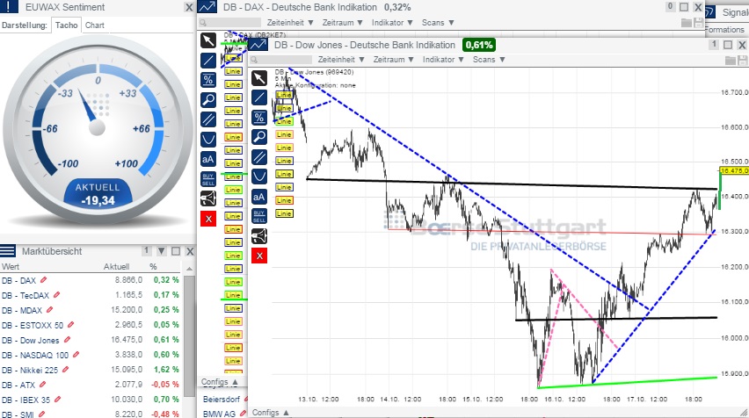Open Zeitraum dropdown in DAX window
Image resolution: width=749 pixels, height=418 pixels.
(x=343, y=23)
